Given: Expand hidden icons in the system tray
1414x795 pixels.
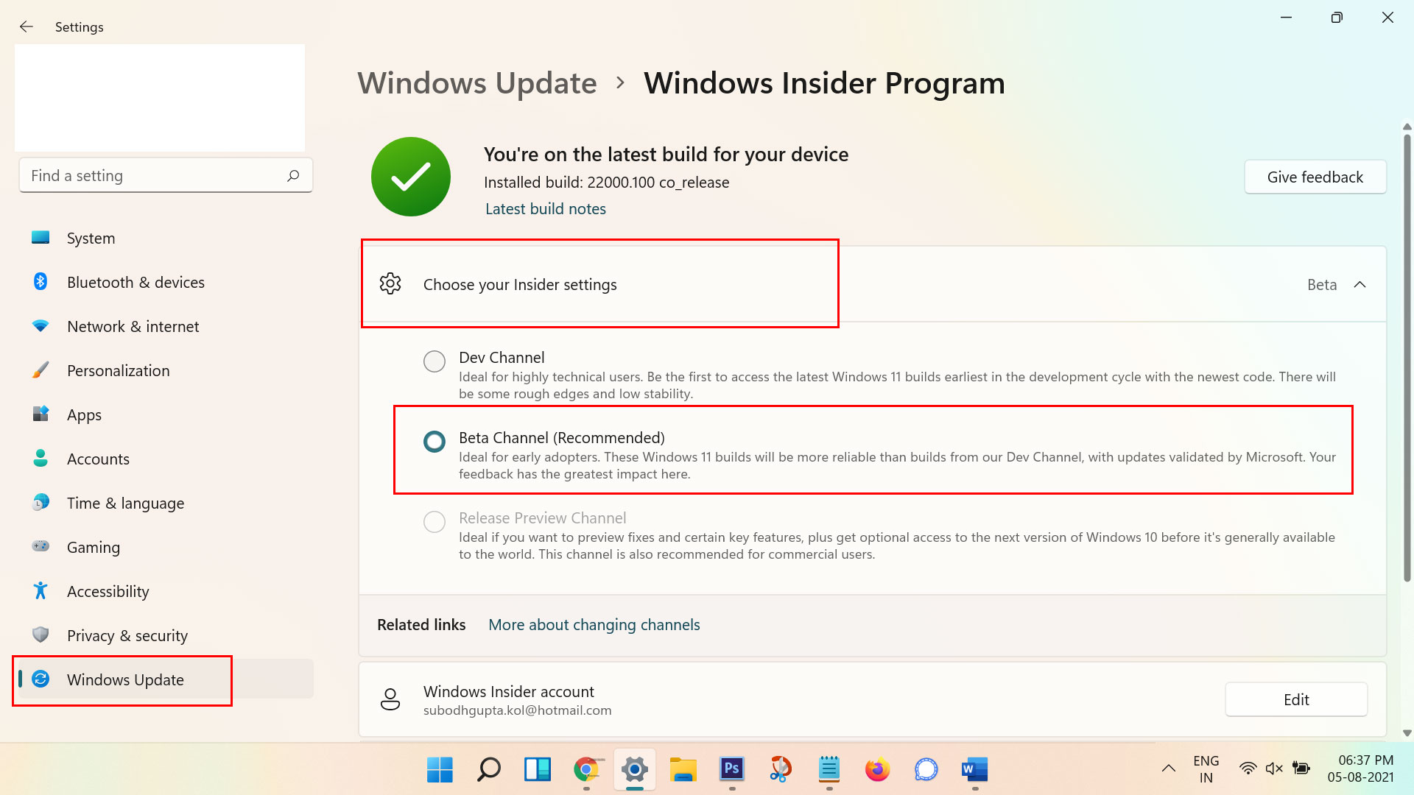Looking at the screenshot, I should point(1168,768).
